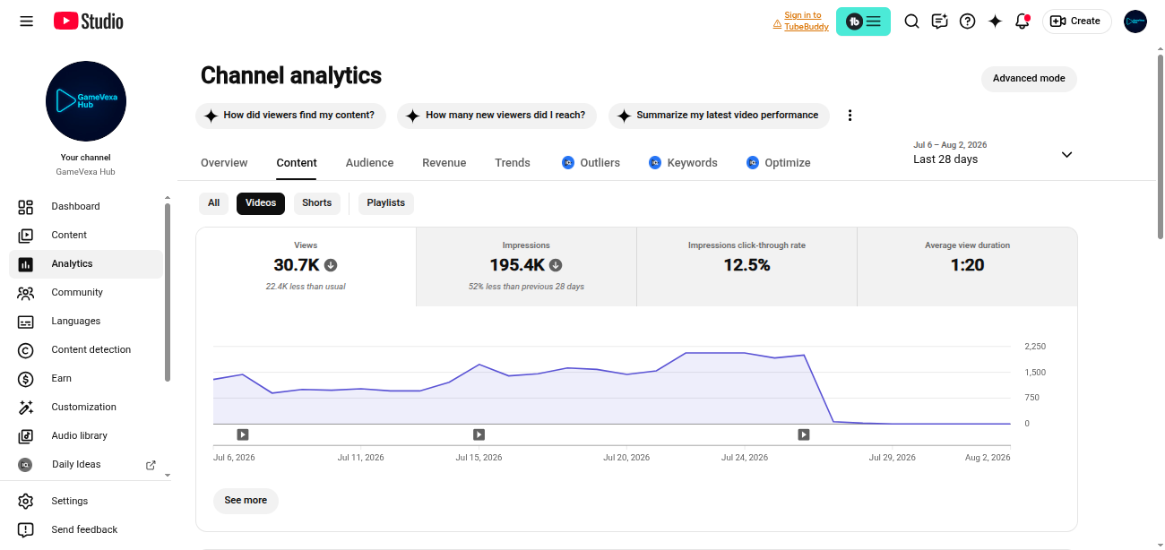Open Community in the sidebar
Image resolution: width=1165 pixels, height=550 pixels.
click(86, 293)
